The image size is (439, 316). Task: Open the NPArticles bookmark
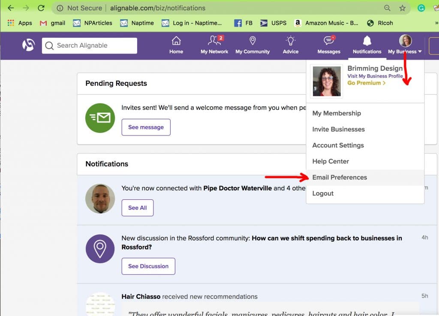pos(93,23)
